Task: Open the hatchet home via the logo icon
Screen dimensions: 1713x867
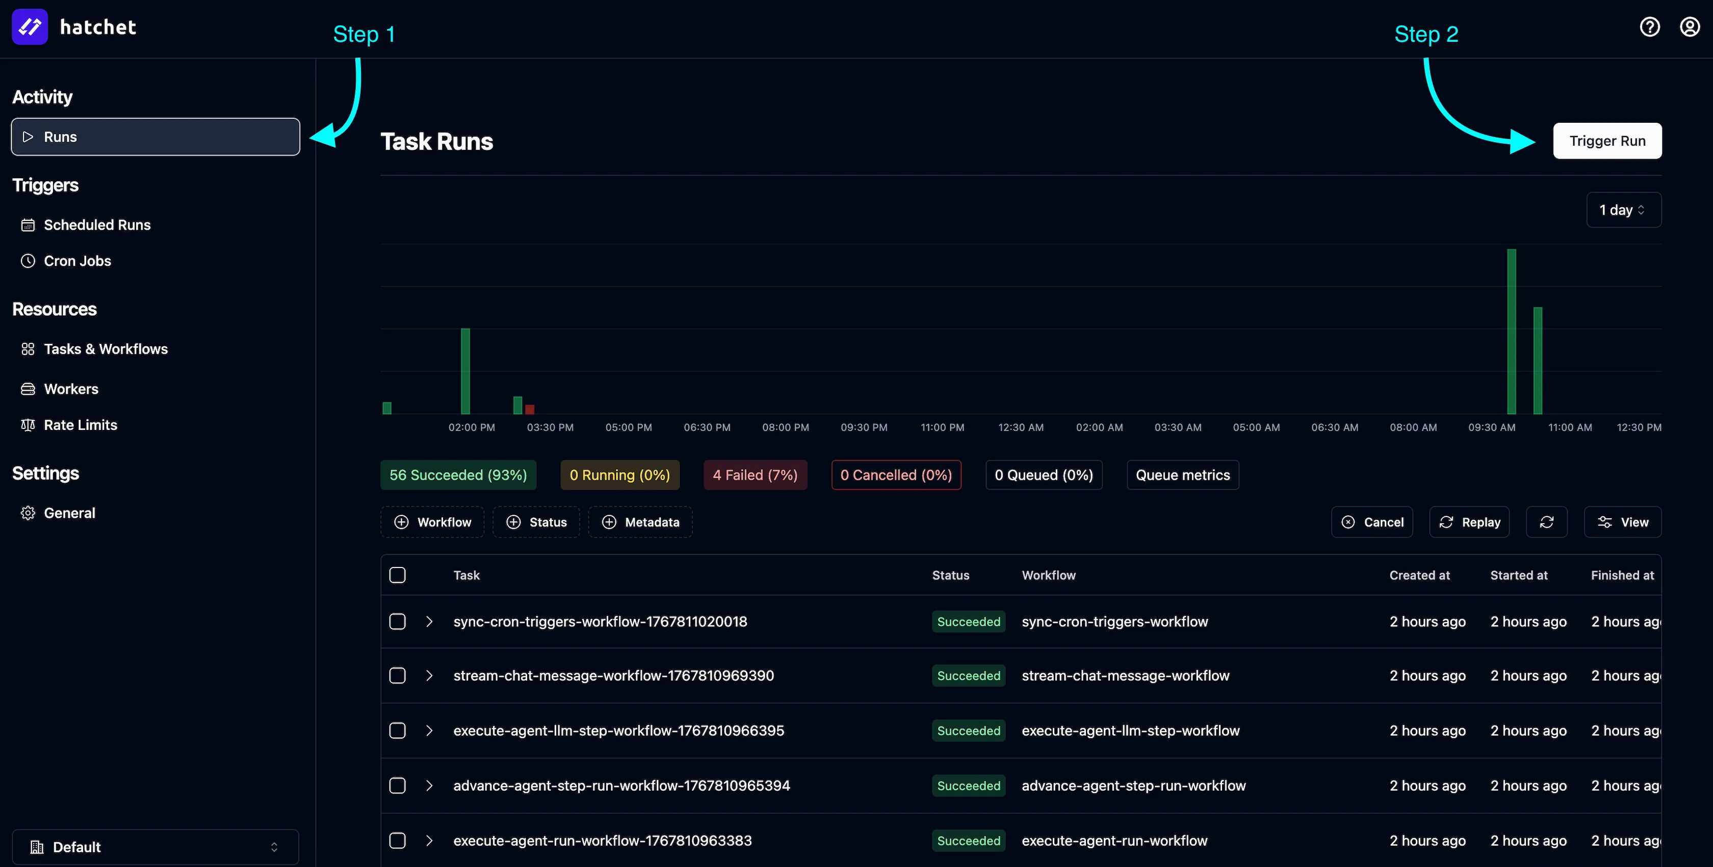Action: tap(29, 26)
